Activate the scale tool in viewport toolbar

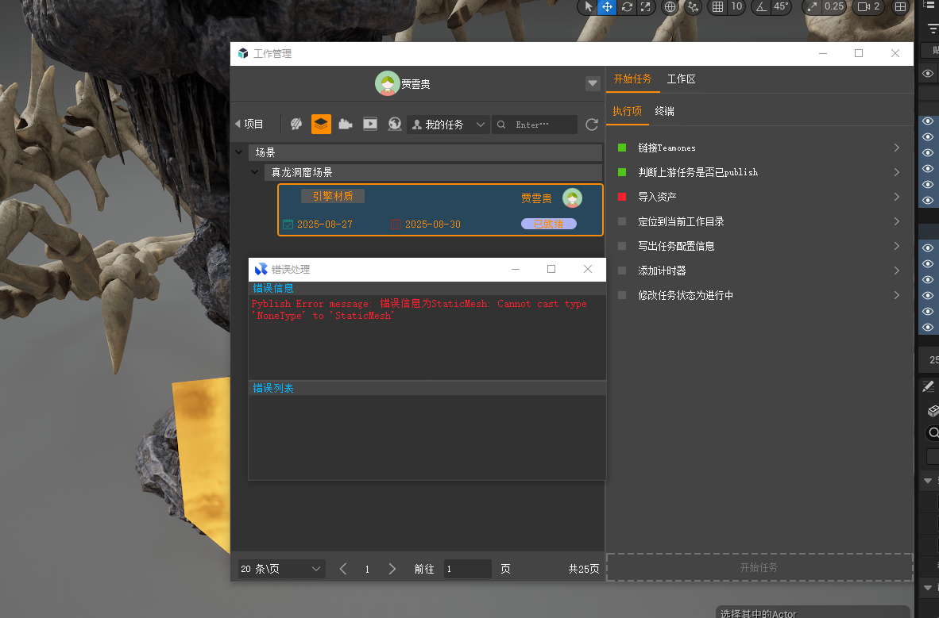pos(646,7)
